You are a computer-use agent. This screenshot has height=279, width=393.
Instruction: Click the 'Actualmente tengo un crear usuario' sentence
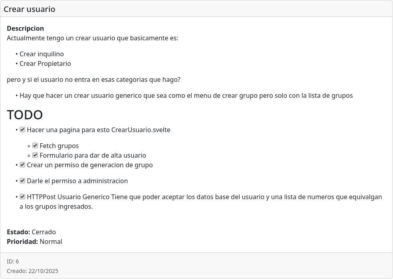(x=92, y=38)
